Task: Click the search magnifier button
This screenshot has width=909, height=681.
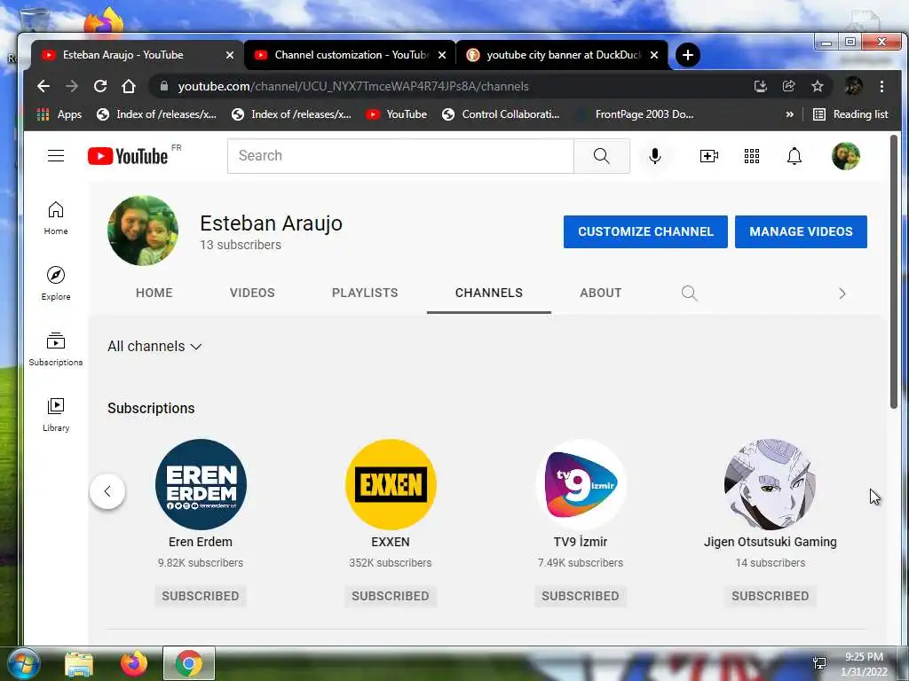Action: (602, 156)
